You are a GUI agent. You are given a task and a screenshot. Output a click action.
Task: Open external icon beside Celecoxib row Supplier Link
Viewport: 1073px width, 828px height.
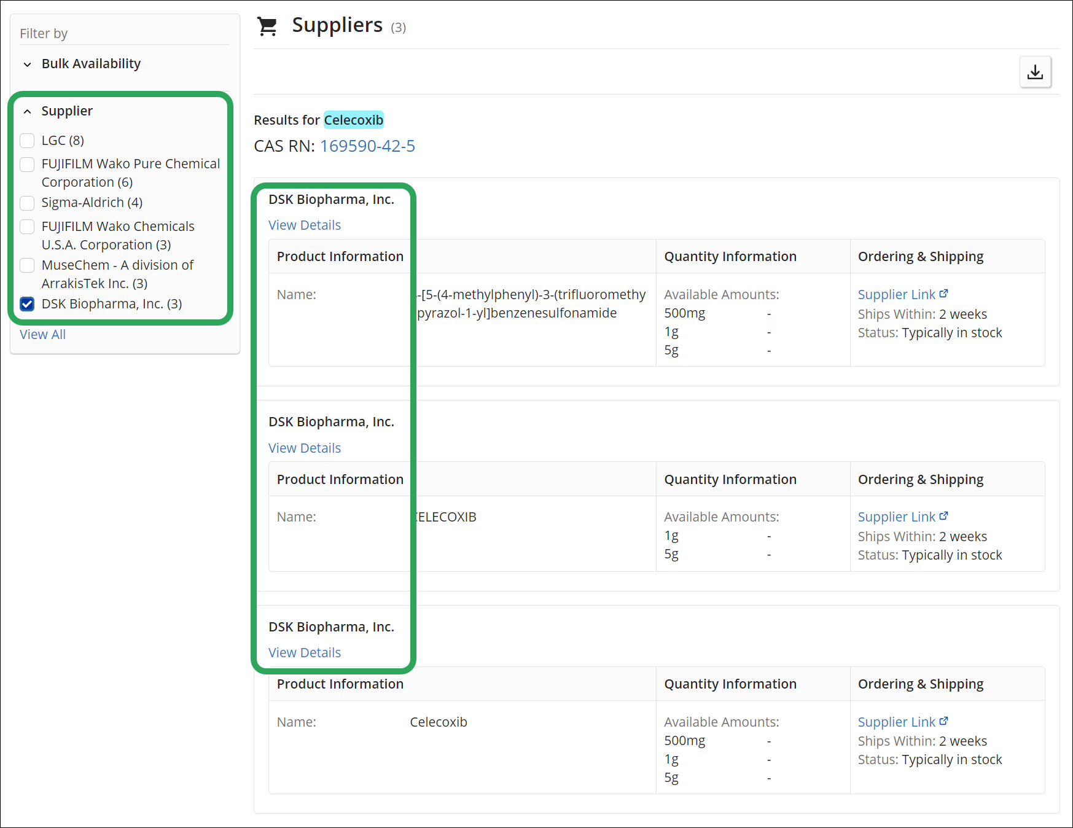[943, 721]
